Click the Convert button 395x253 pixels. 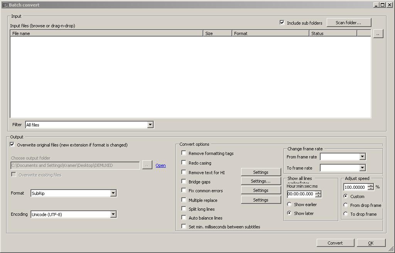coord(335,243)
